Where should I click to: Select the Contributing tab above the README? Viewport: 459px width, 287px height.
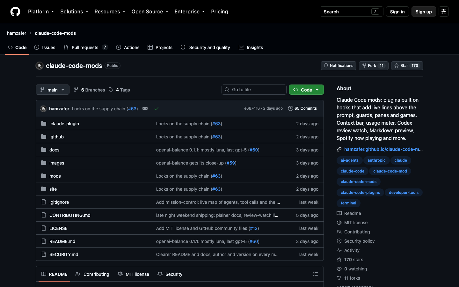point(92,274)
